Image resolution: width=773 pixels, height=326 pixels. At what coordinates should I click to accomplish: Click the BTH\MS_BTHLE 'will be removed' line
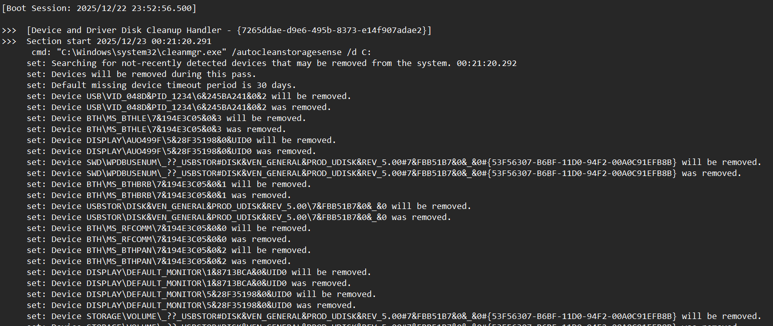coord(167,118)
